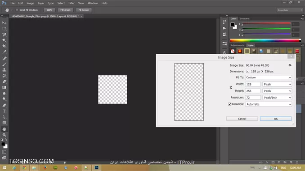This screenshot has height=171, width=305.
Task: Select the Magic Wand tool
Action: 4,40
